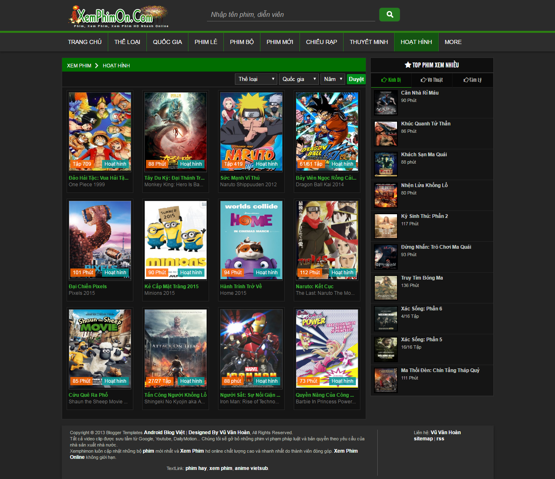Click the Hoạt hình tag on Naruto Shippuuden poster
Screen dimensions: 555x479
267,164
